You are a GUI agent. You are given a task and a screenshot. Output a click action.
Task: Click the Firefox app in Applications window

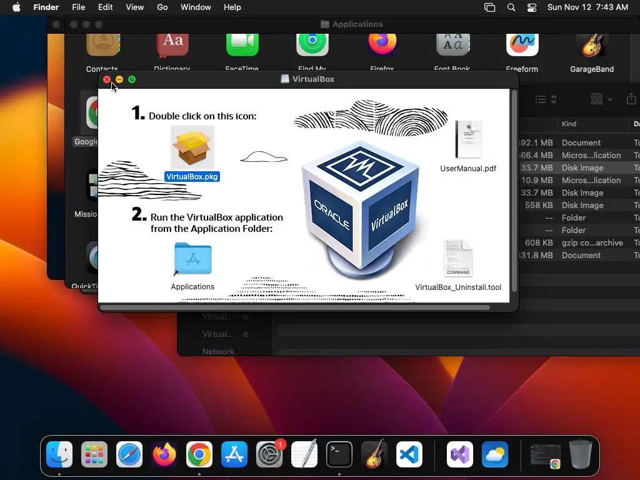[x=382, y=44]
